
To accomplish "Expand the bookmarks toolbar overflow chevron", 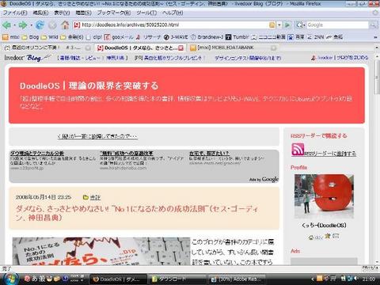I will [375, 37].
